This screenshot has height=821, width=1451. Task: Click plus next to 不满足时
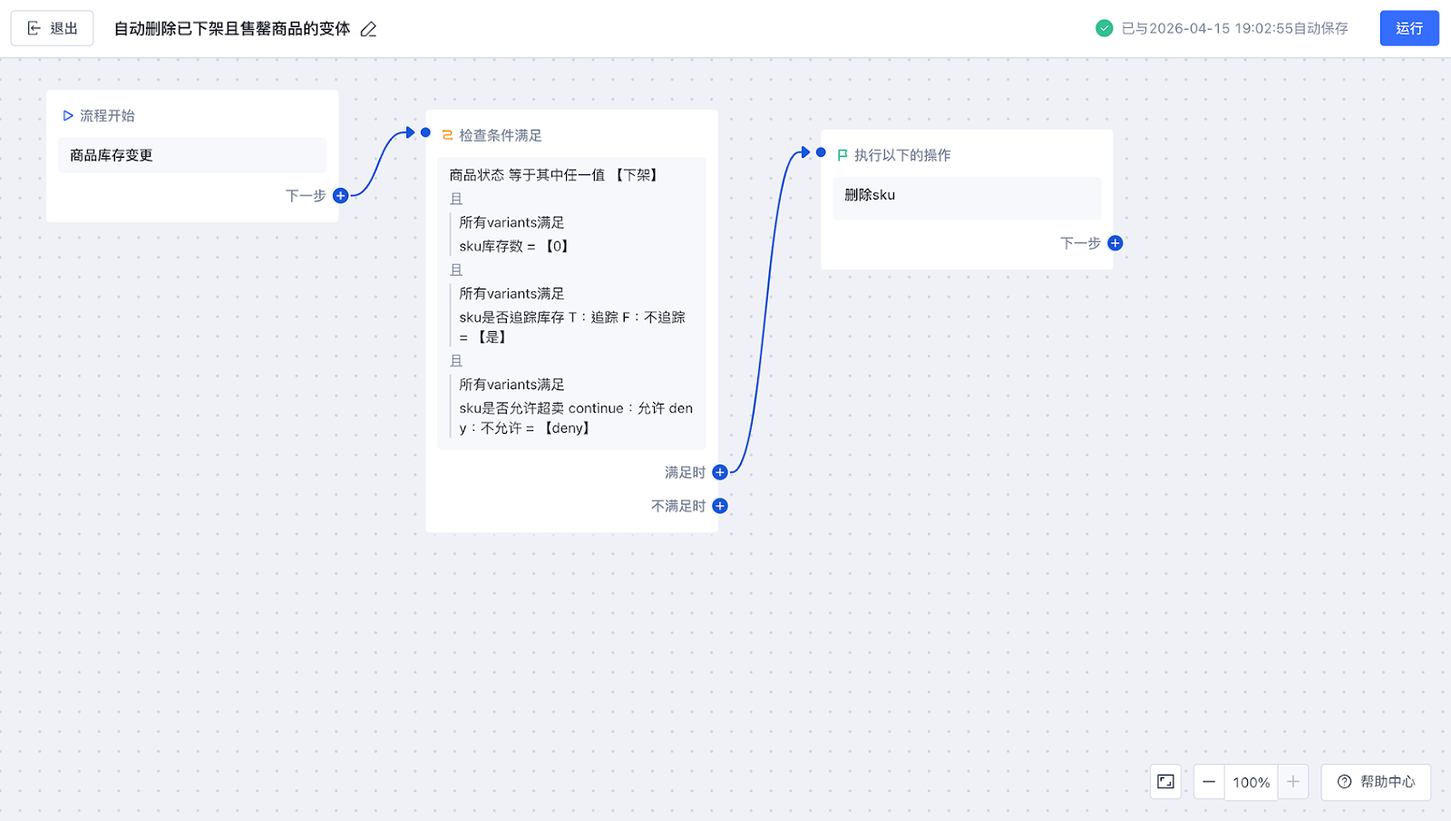coord(720,506)
